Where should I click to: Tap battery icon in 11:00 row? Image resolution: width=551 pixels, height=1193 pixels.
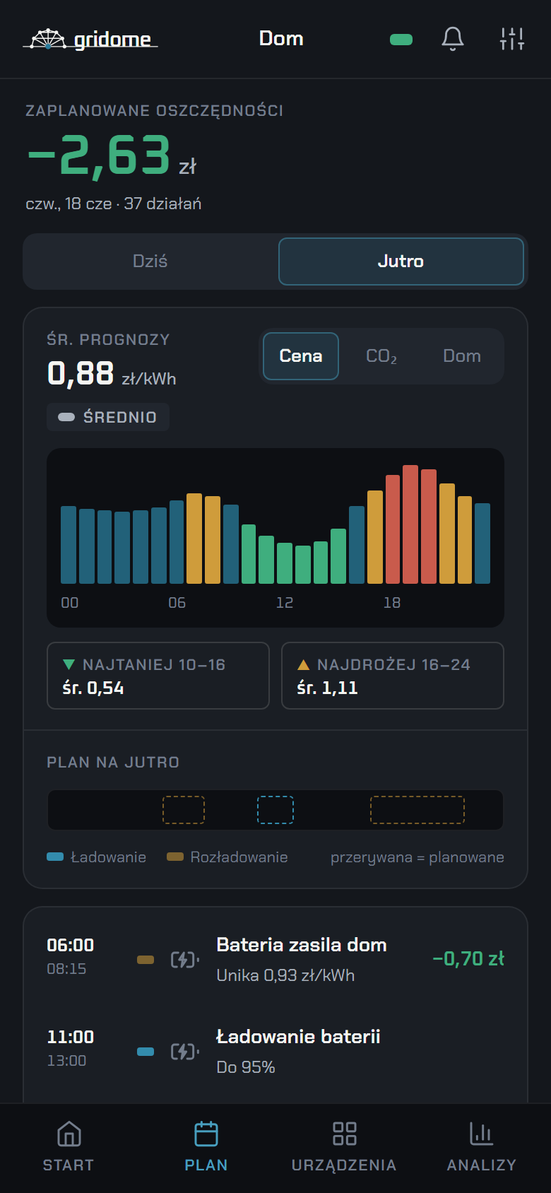[185, 1052]
